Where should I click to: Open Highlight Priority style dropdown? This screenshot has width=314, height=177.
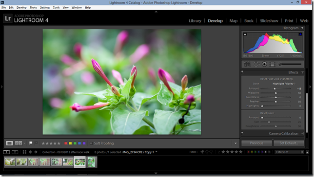click(284, 84)
